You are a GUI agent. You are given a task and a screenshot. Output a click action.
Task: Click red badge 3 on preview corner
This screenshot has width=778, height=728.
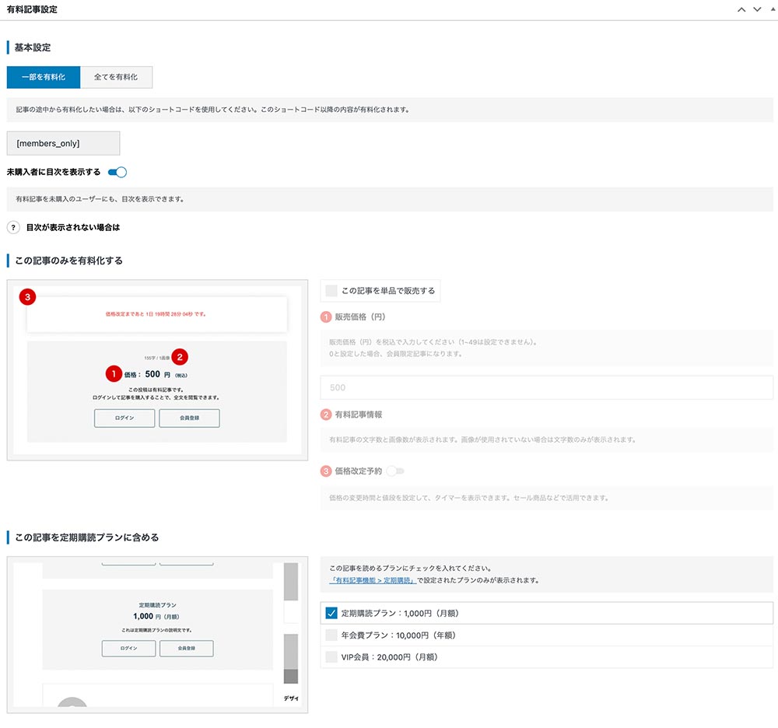click(28, 296)
